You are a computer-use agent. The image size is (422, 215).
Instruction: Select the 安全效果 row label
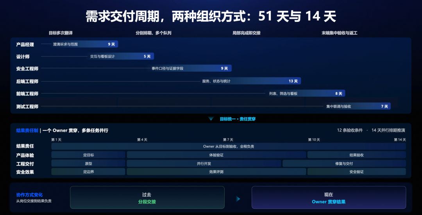(25, 172)
